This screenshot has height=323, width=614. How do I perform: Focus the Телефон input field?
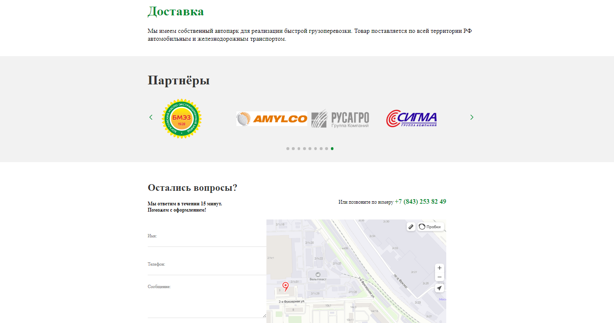207,264
